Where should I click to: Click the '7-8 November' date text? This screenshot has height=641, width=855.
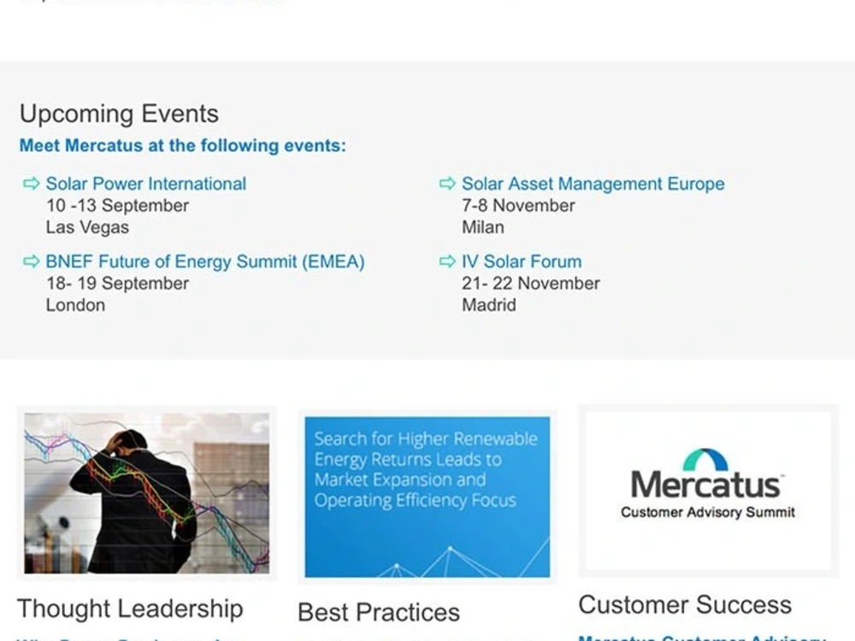(518, 206)
